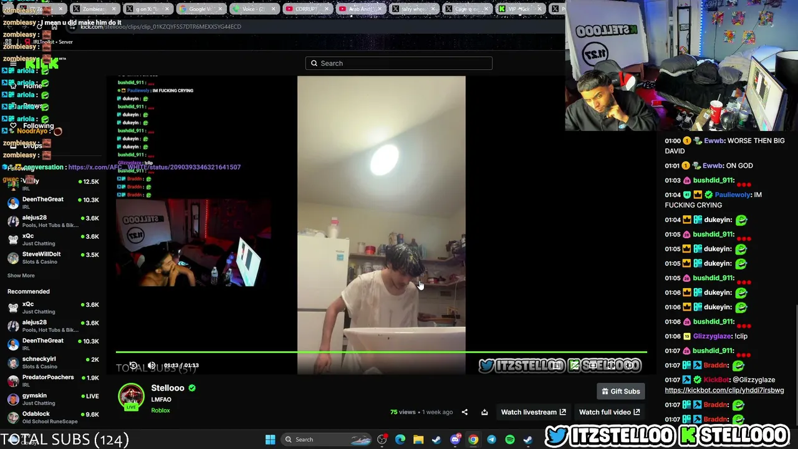Viewport: 798px width, 449px height.
Task: Close the CORRUPT YouTube tab
Action: (325, 9)
